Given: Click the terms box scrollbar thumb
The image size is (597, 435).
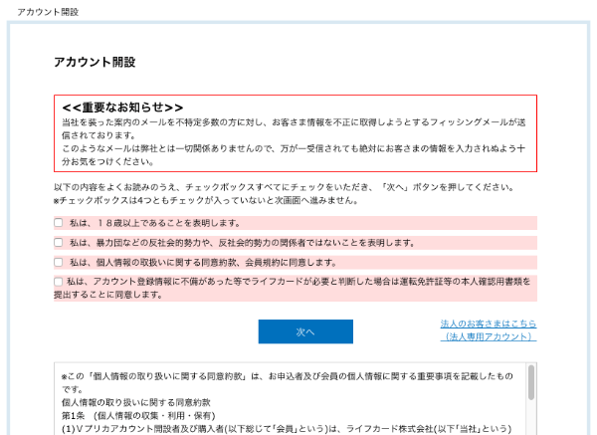Looking at the screenshot, I should 531,382.
